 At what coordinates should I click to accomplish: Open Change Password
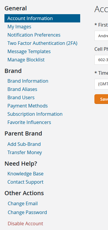[27, 212]
